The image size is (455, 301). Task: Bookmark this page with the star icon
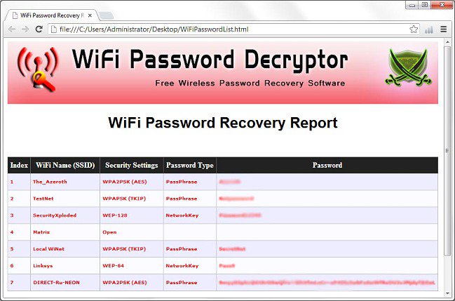[x=414, y=29]
